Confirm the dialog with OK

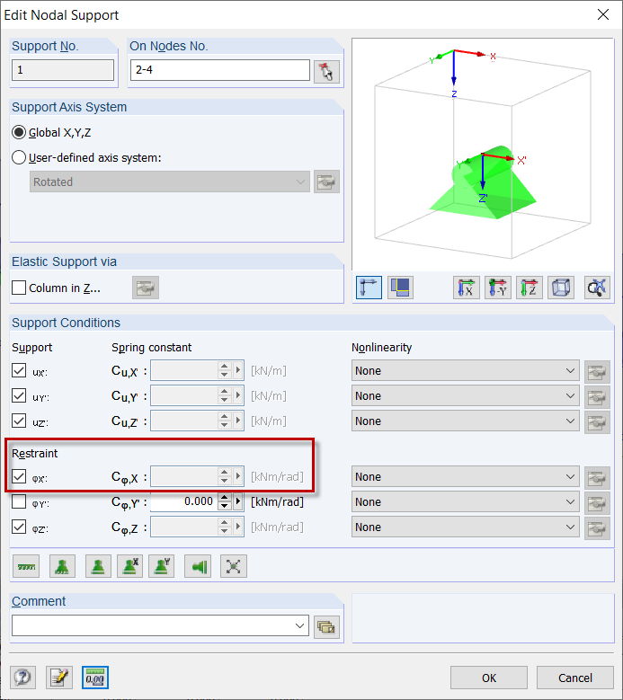[x=488, y=678]
